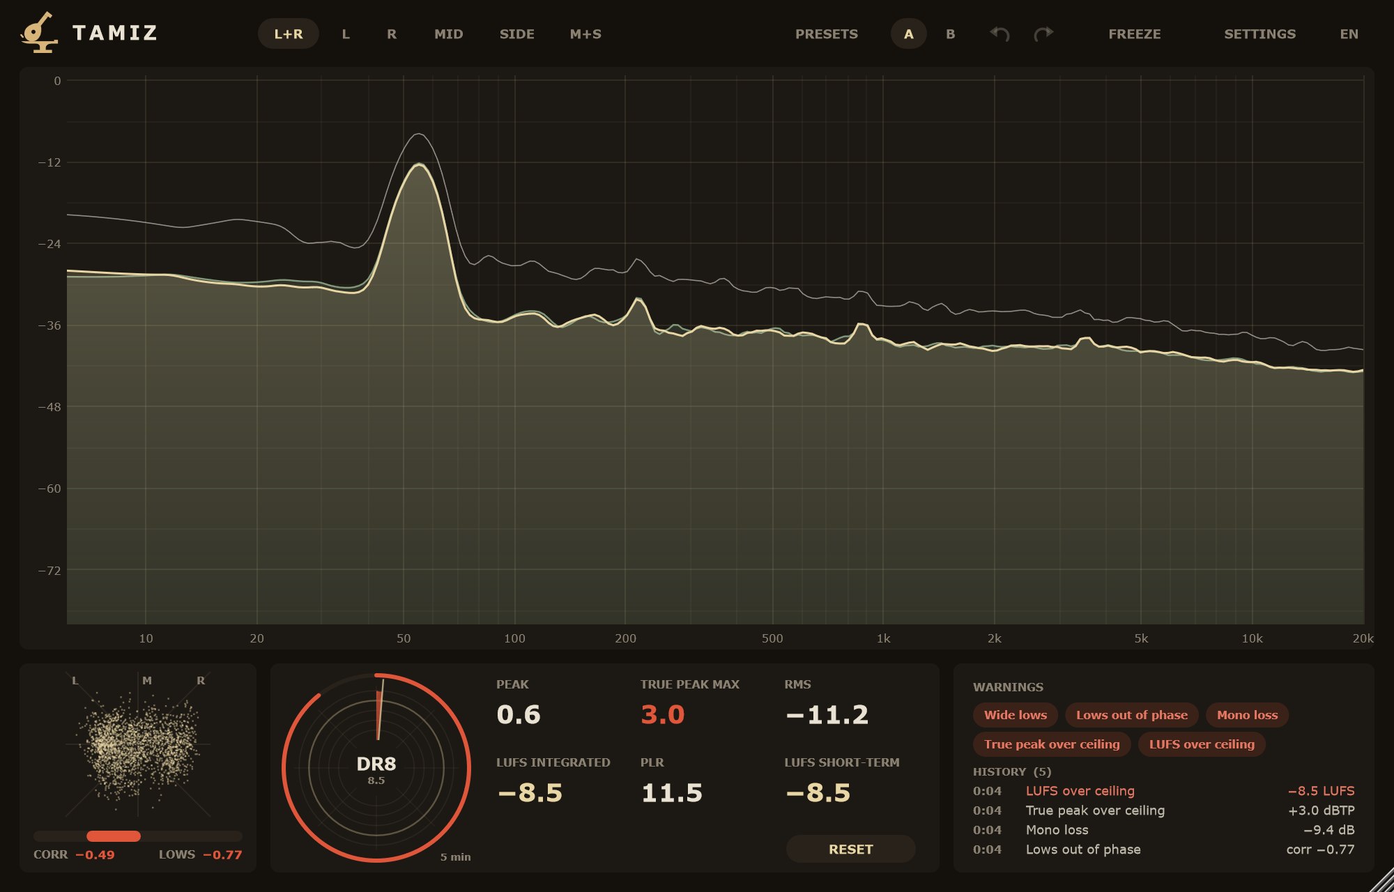1394x892 pixels.
Task: Click the True Peak Max value 3.0
Action: [663, 715]
